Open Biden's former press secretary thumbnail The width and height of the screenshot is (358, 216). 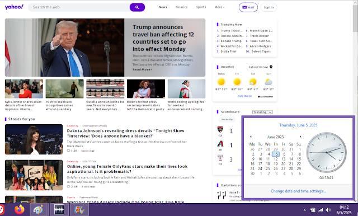tap(146, 89)
